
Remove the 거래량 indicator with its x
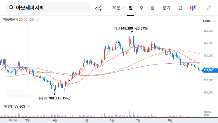click(x=29, y=107)
